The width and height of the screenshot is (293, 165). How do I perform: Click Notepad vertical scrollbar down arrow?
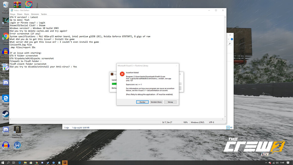[x=225, y=116]
